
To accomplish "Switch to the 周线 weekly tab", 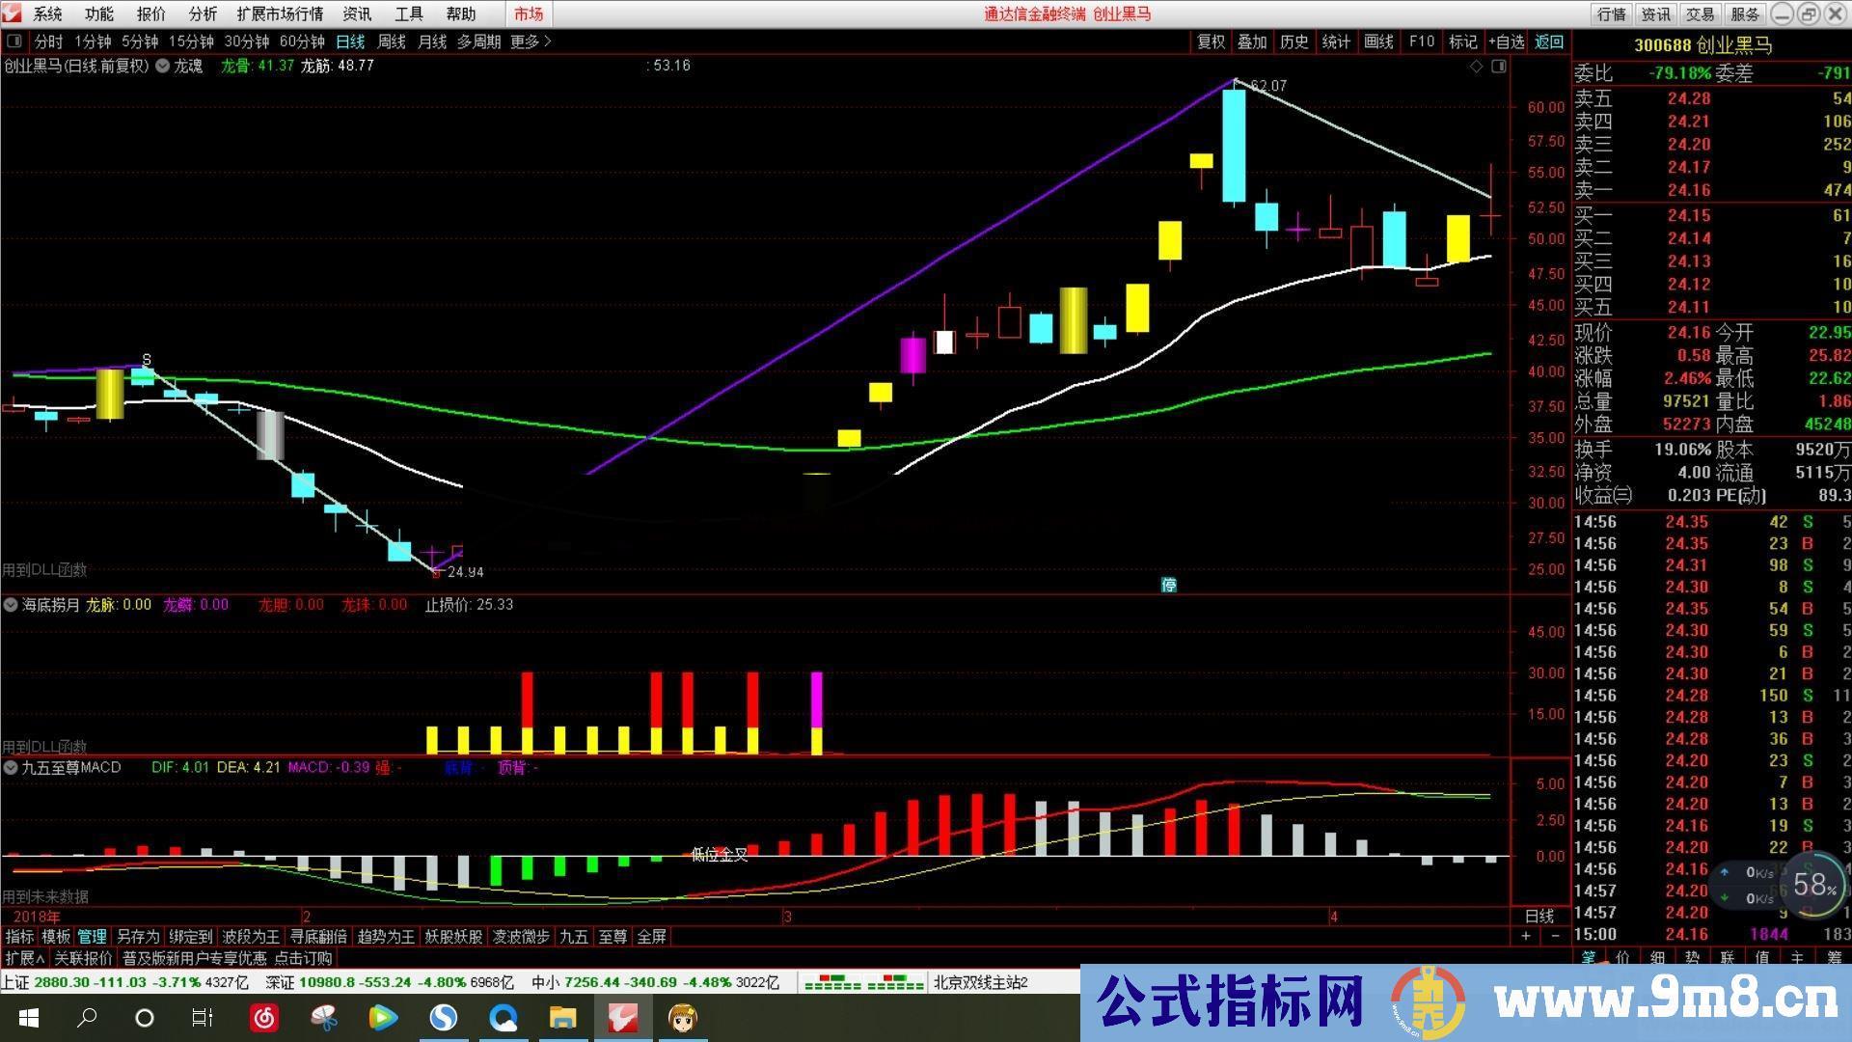I will pos(392,41).
